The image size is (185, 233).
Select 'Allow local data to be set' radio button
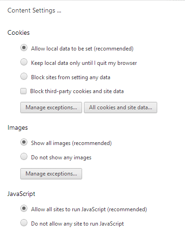coord(24,48)
